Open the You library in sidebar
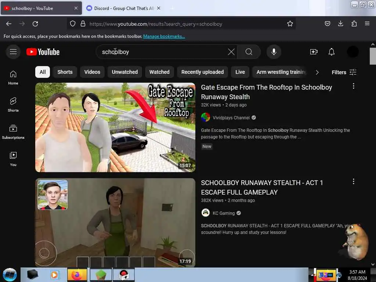 (13, 159)
